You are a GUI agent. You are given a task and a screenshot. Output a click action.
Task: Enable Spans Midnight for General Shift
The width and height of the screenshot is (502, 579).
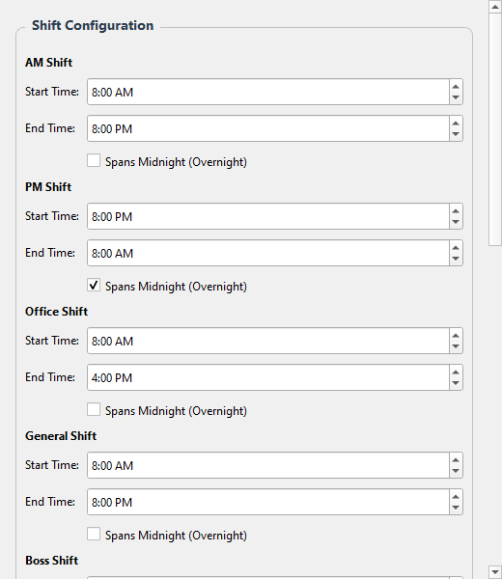[94, 534]
